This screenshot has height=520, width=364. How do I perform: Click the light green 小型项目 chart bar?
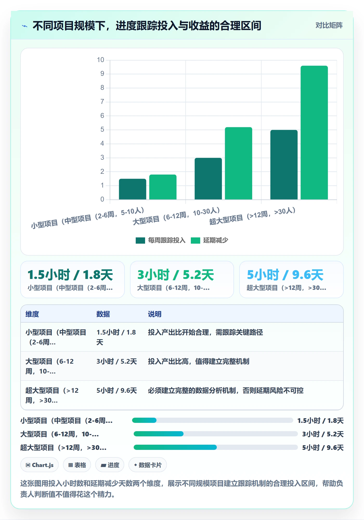163,187
